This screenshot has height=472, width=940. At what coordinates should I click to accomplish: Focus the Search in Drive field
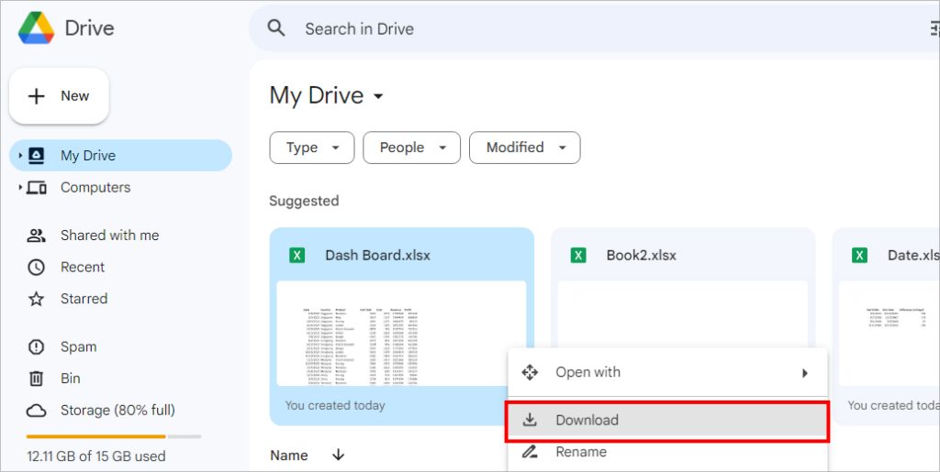click(x=594, y=28)
